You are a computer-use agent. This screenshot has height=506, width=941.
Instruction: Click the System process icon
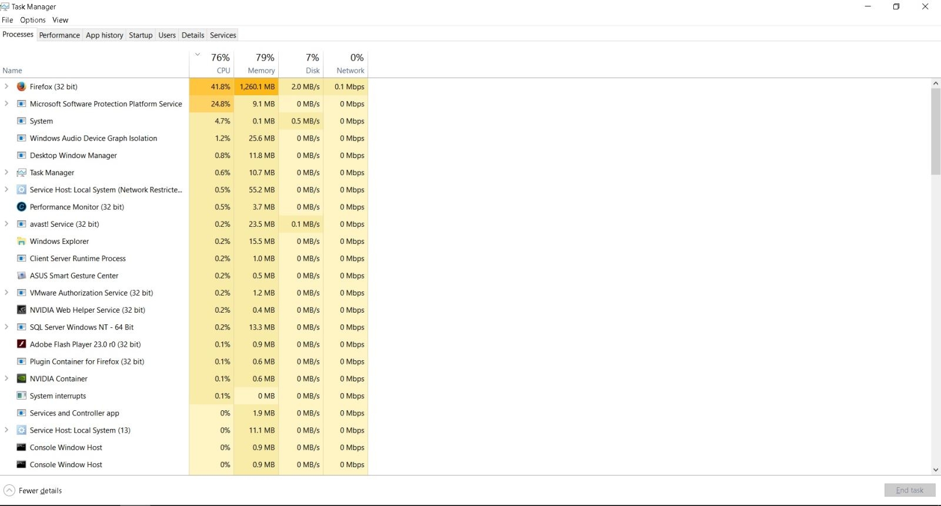tap(22, 121)
